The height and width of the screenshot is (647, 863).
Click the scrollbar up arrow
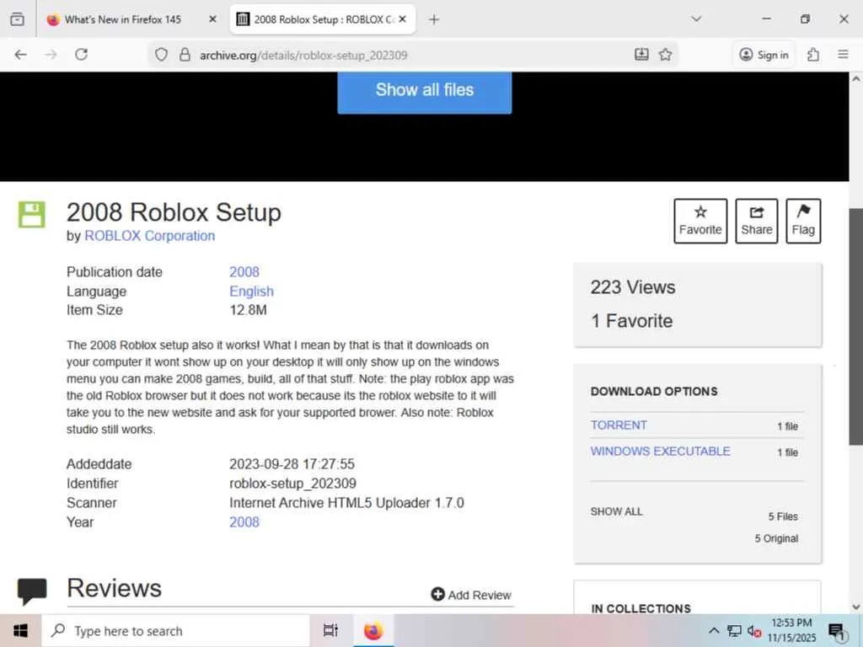coord(856,78)
